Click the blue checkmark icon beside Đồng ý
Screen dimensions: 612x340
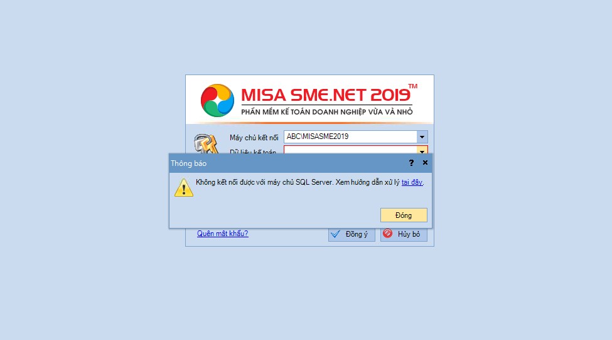[x=335, y=234]
